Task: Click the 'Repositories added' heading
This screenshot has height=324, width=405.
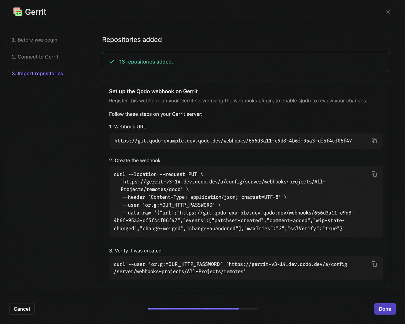Action: 132,40
